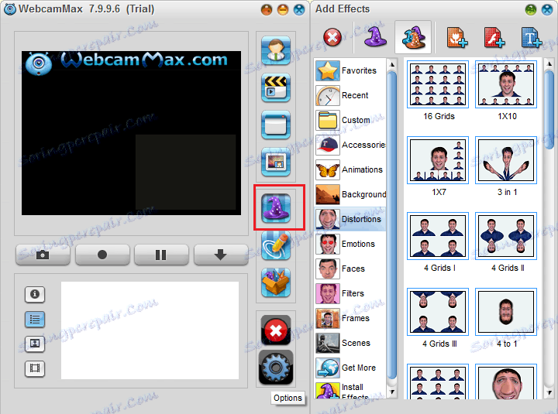The width and height of the screenshot is (558, 414).
Task: Open the Scenes category
Action: pyautogui.click(x=350, y=343)
